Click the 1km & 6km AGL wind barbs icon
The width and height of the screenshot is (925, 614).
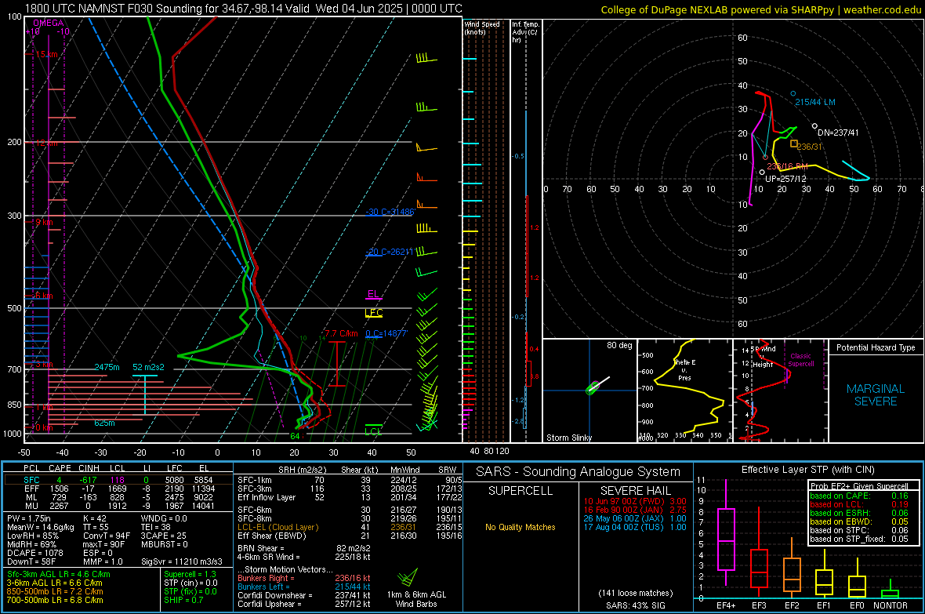pos(407,577)
